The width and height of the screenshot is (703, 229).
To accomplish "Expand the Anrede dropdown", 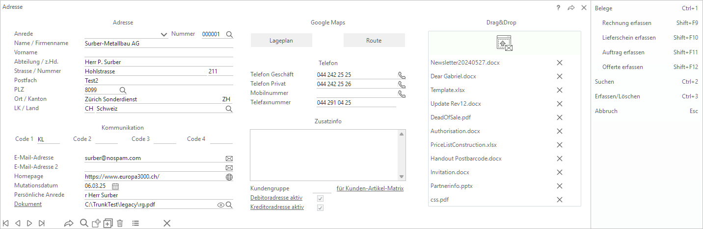I will (164, 34).
